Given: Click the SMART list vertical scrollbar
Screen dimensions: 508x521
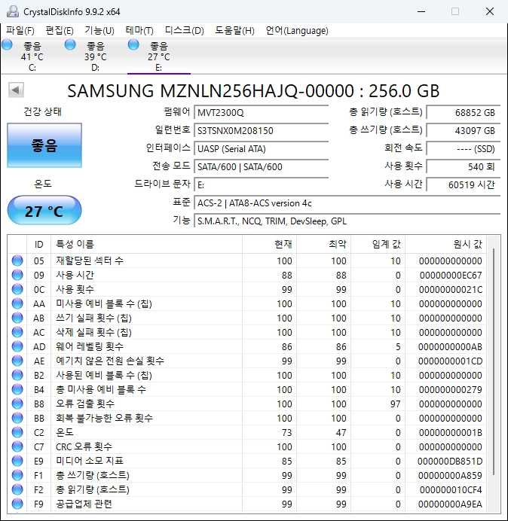Looking at the screenshot, I should click(x=494, y=362).
